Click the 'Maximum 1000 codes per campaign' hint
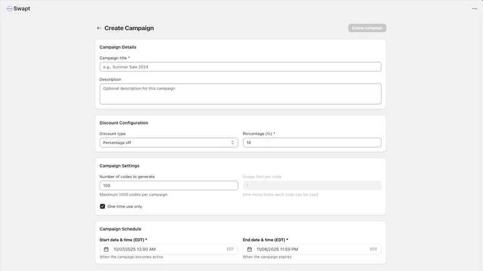Viewport: 483px width, 271px height. click(133, 195)
